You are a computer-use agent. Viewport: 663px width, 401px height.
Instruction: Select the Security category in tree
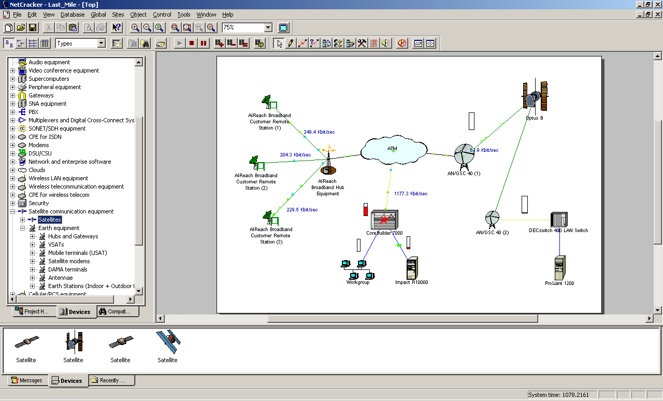click(x=38, y=203)
